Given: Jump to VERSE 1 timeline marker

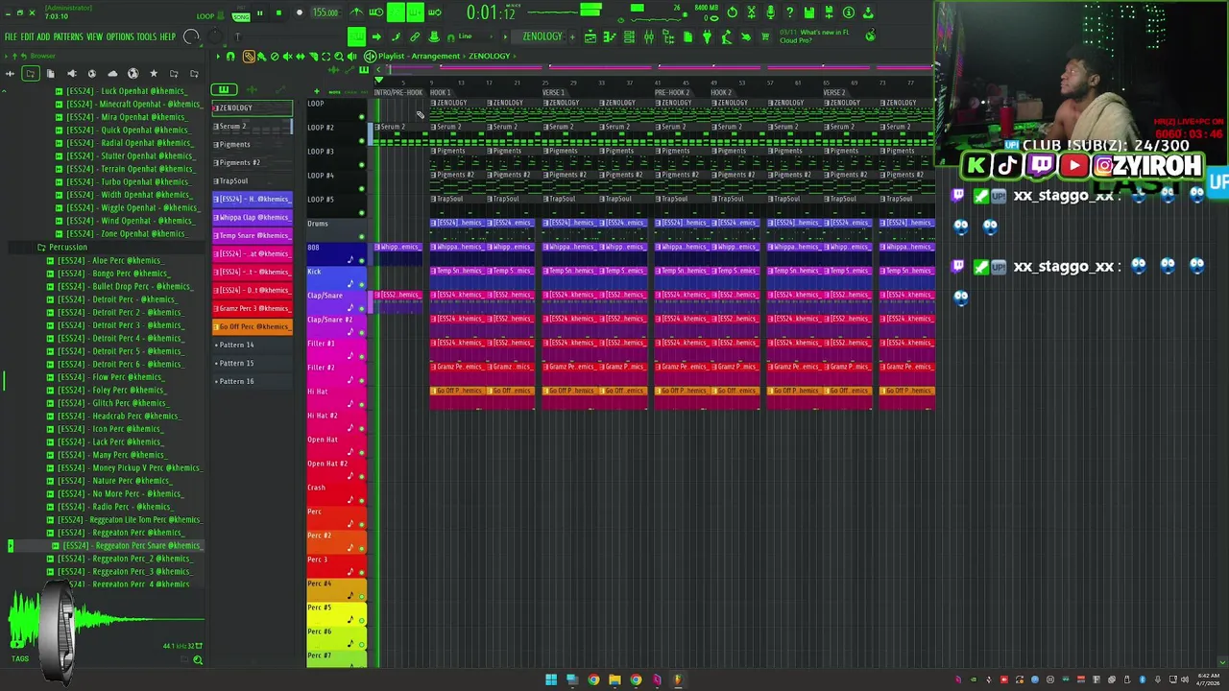Looking at the screenshot, I should pos(554,92).
